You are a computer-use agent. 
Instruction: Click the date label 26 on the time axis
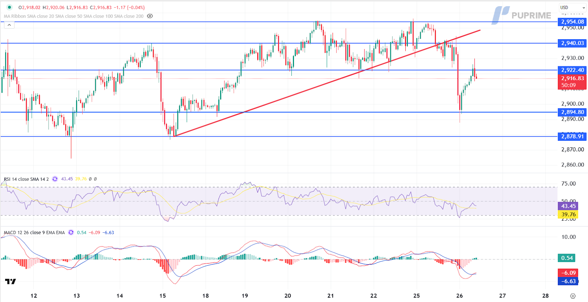(x=459, y=296)
